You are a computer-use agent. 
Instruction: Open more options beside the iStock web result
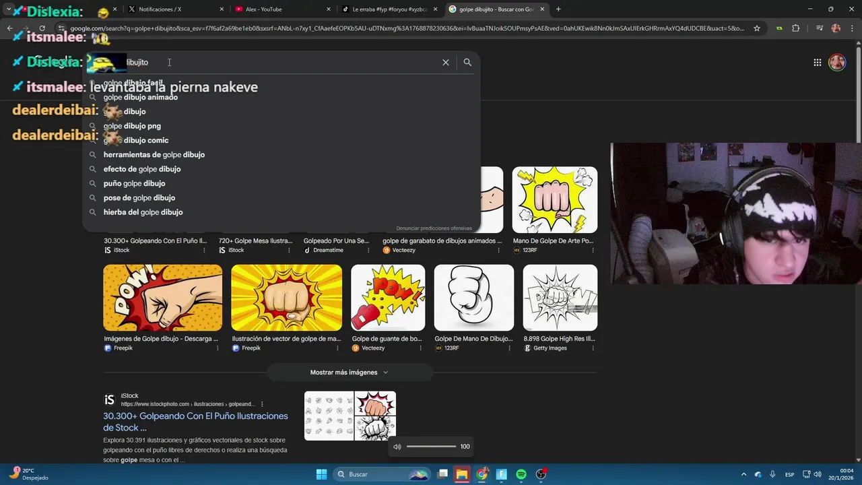(x=262, y=404)
